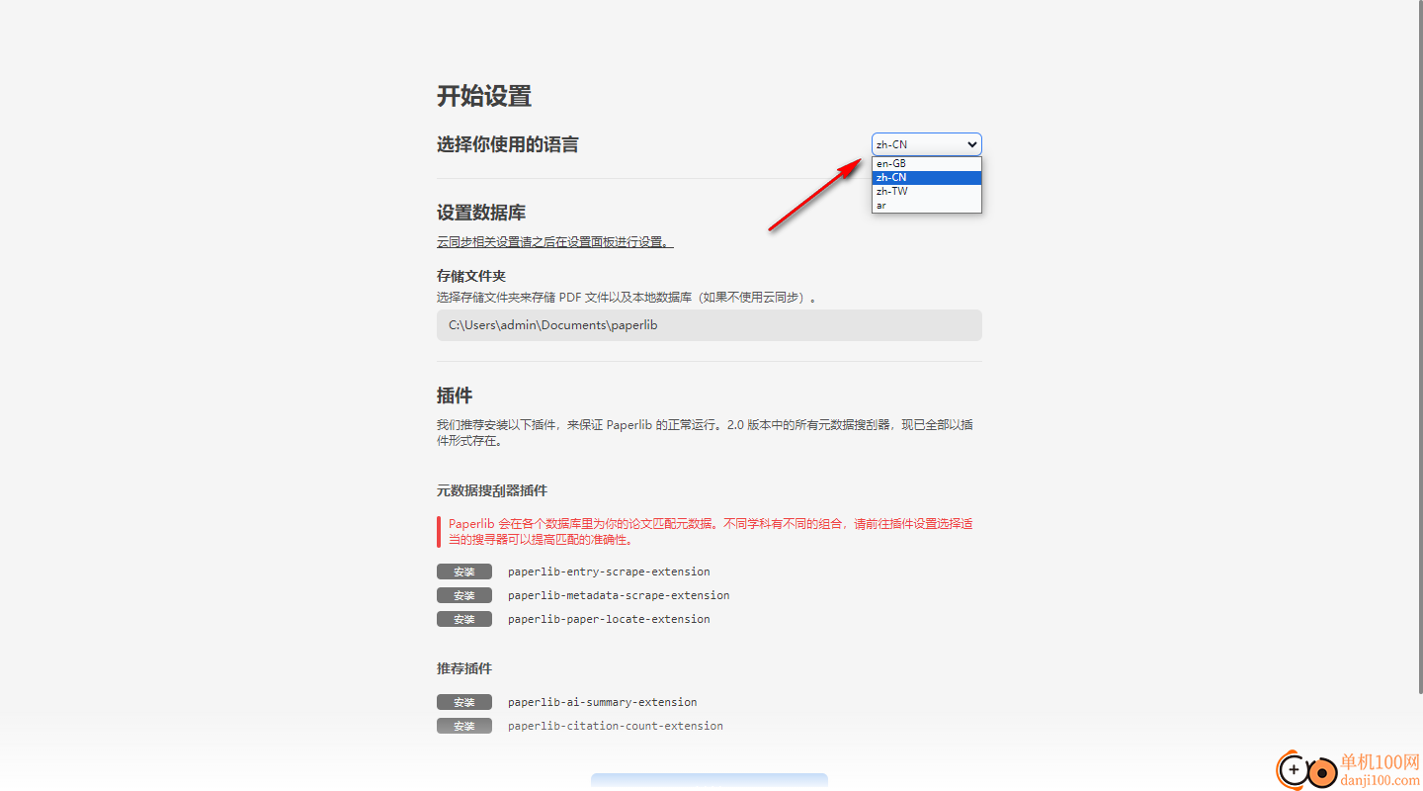Screen dimensions: 1423x791
Task: Click the paperlib-metadata-scrape-extension name
Action: (x=619, y=595)
